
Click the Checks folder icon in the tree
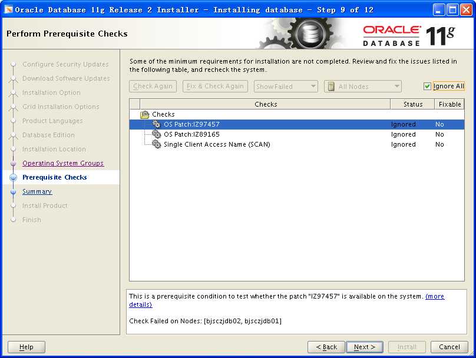click(145, 114)
